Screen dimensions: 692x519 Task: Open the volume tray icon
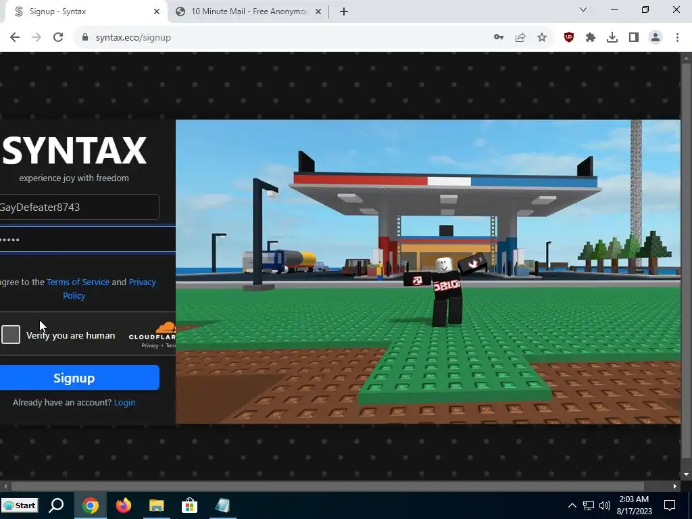[x=605, y=505]
